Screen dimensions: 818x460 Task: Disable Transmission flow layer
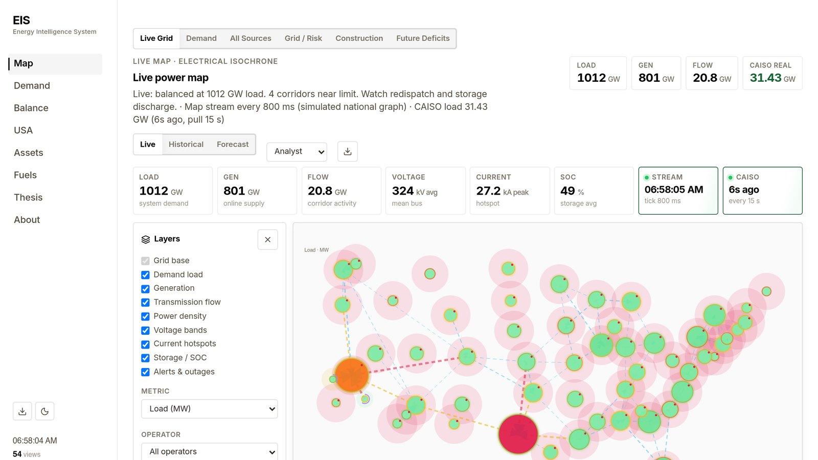coord(145,303)
